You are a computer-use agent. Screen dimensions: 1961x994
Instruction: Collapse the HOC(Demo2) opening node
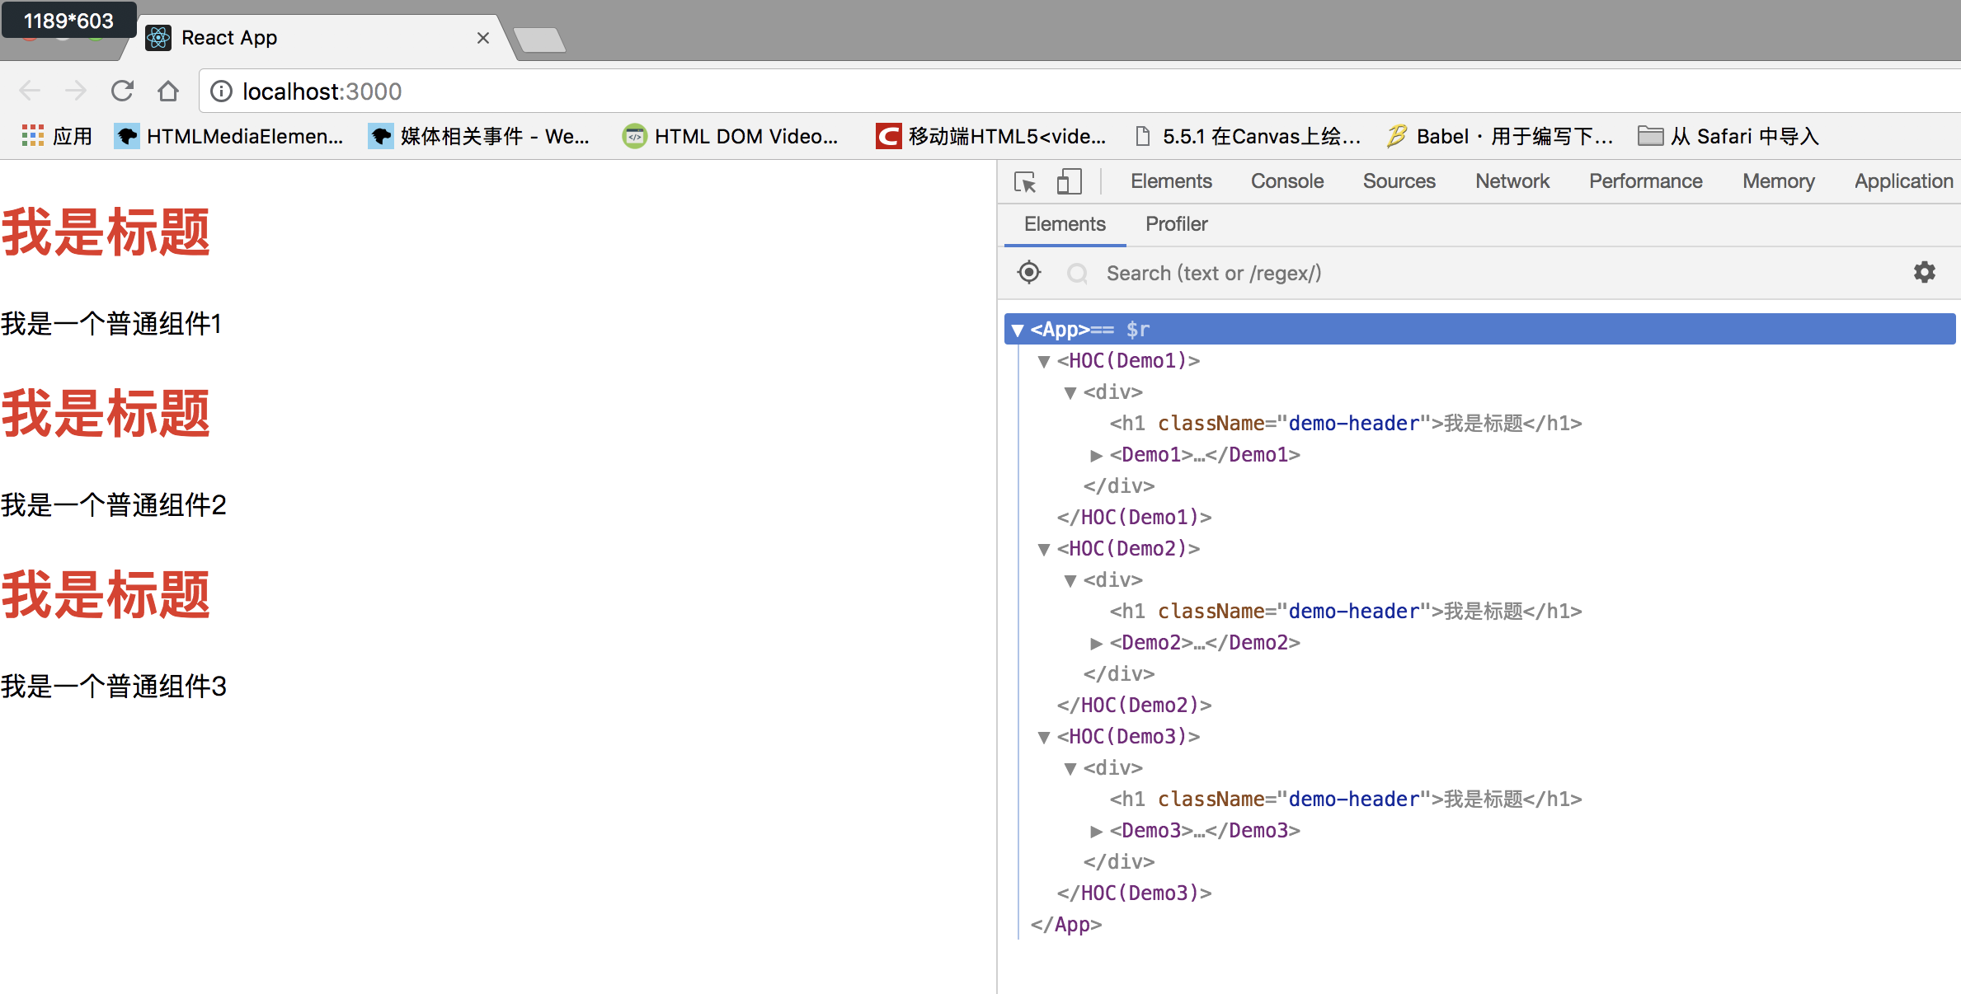[1044, 550]
